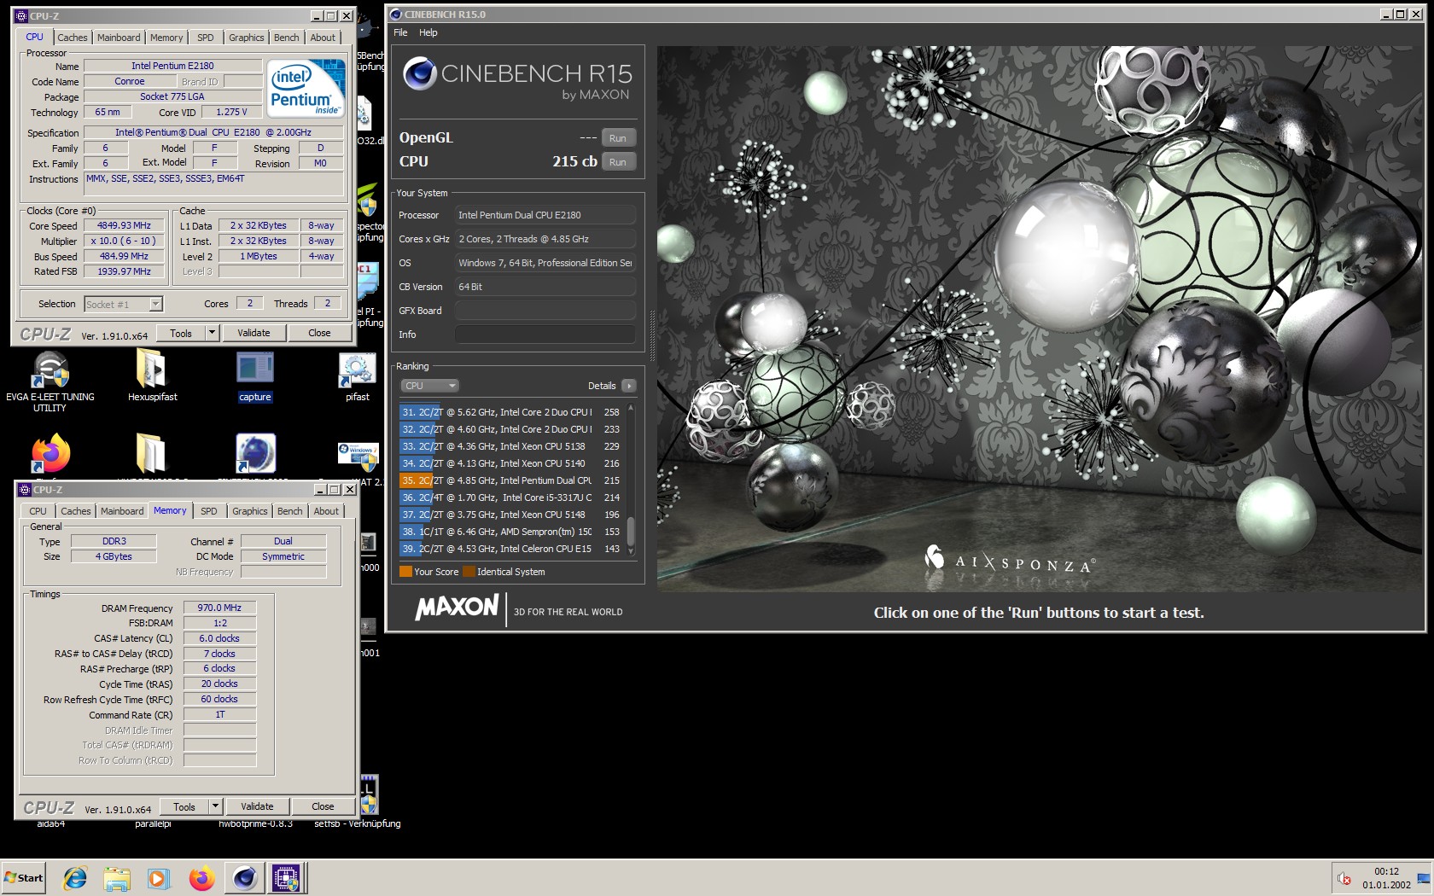Viewport: 1434px width, 896px height.
Task: Click Close in lower CPU-Z Memory window
Action: click(323, 806)
